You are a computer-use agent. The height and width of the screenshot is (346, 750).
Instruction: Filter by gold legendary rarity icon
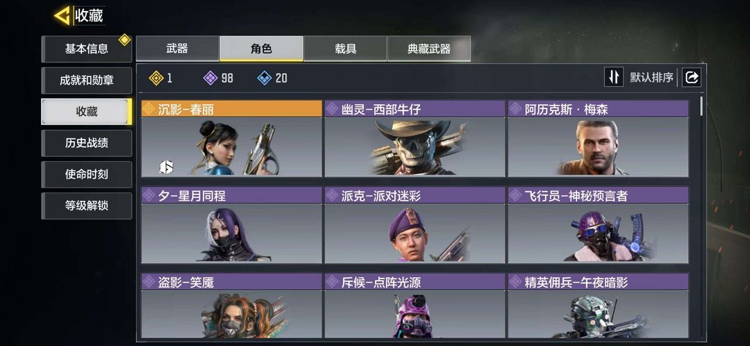pos(156,78)
